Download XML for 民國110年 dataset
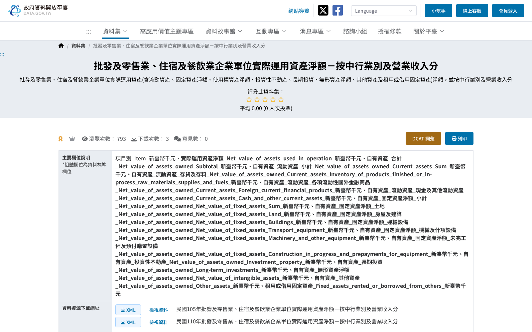The height and width of the screenshot is (332, 532). pos(128,322)
